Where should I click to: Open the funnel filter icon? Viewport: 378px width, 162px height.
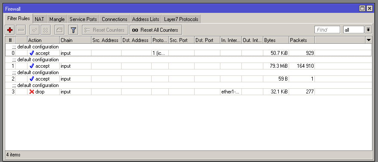73,30
